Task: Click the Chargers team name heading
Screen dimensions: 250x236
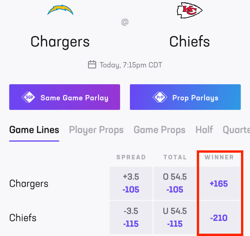Action: pos(60,41)
